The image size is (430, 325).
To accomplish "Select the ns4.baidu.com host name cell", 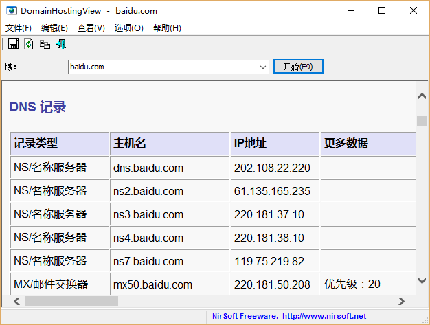I will tap(170, 238).
